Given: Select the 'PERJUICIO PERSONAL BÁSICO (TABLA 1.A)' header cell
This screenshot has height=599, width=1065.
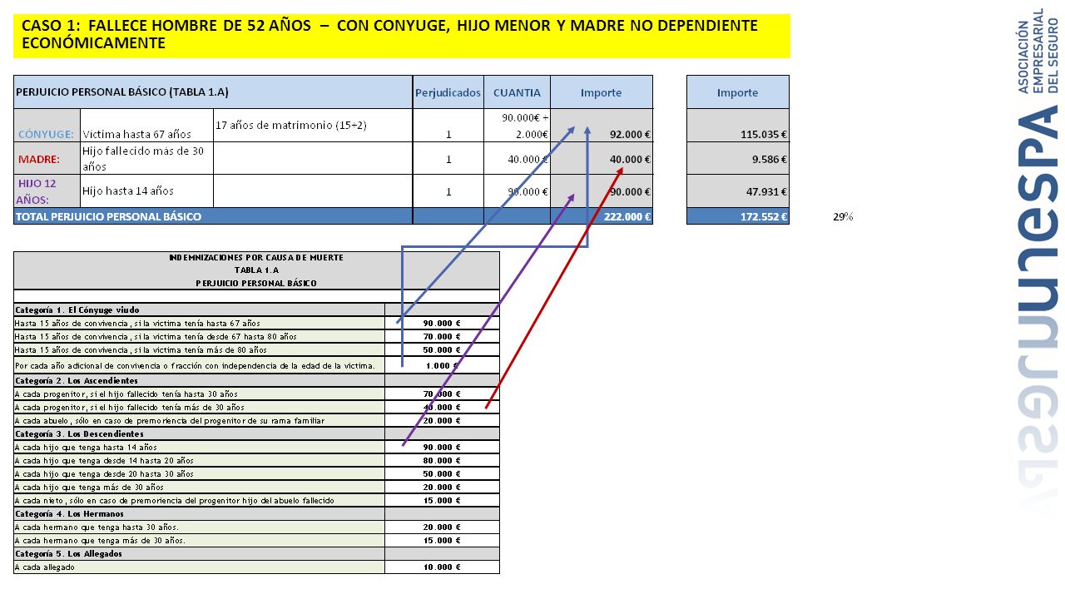Looking at the screenshot, I should tap(213, 92).
